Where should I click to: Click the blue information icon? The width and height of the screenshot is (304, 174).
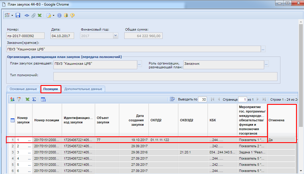pyautogui.click(x=59, y=15)
